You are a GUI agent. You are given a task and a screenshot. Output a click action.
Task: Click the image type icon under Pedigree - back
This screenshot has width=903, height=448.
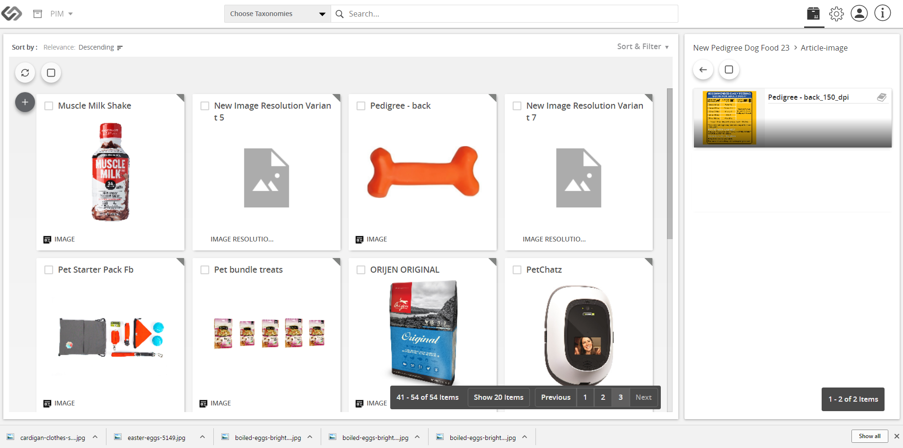click(359, 240)
